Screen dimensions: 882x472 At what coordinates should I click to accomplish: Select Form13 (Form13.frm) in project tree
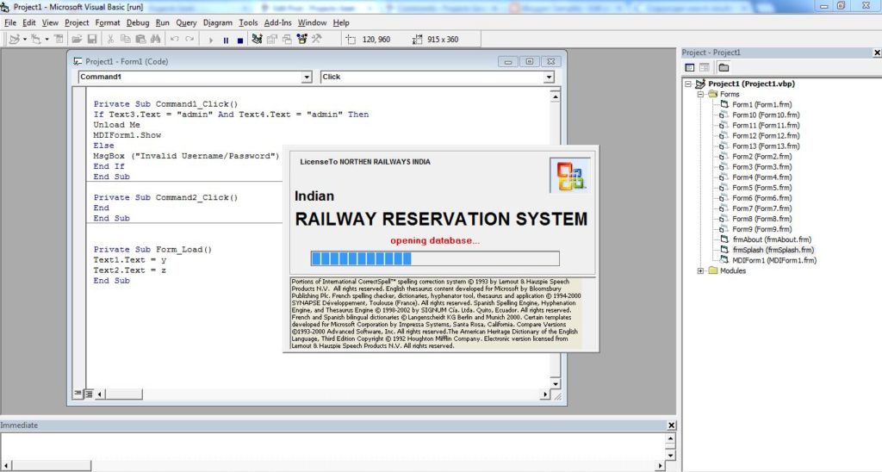point(766,146)
